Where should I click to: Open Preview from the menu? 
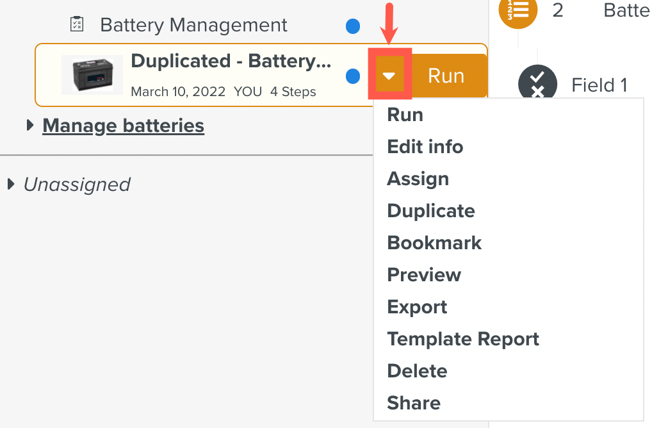[x=424, y=275]
